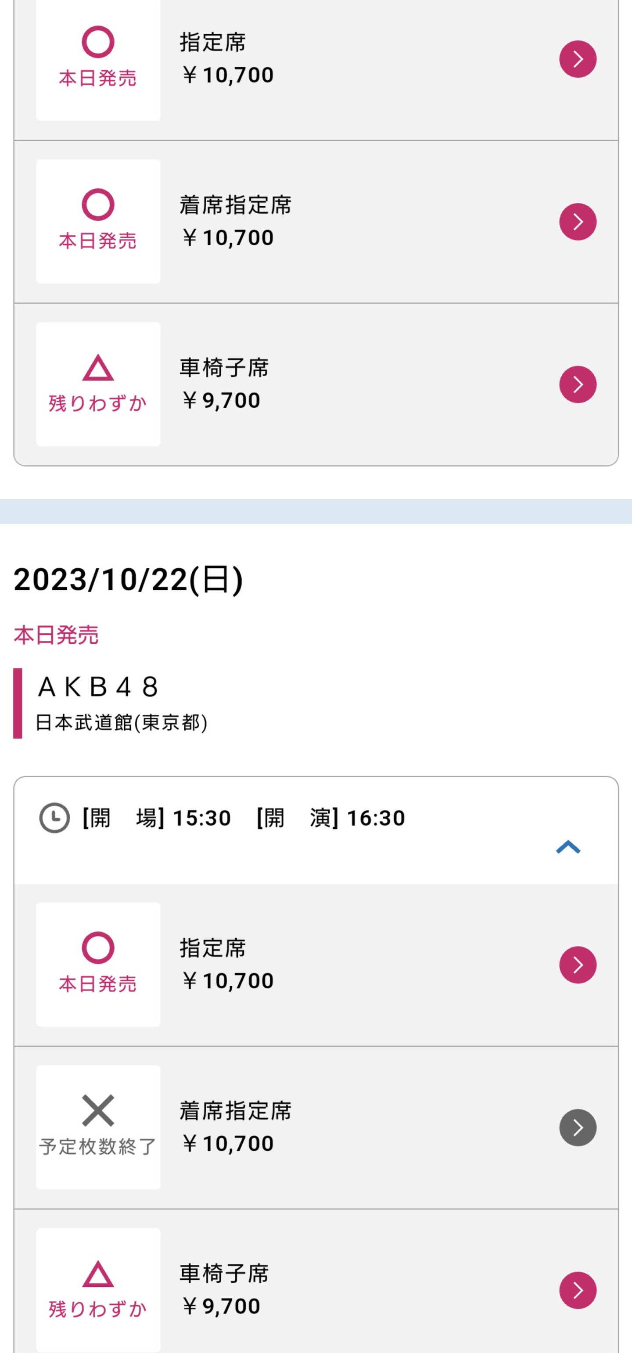Click the clock icon beside 開場 15:30

click(x=54, y=818)
